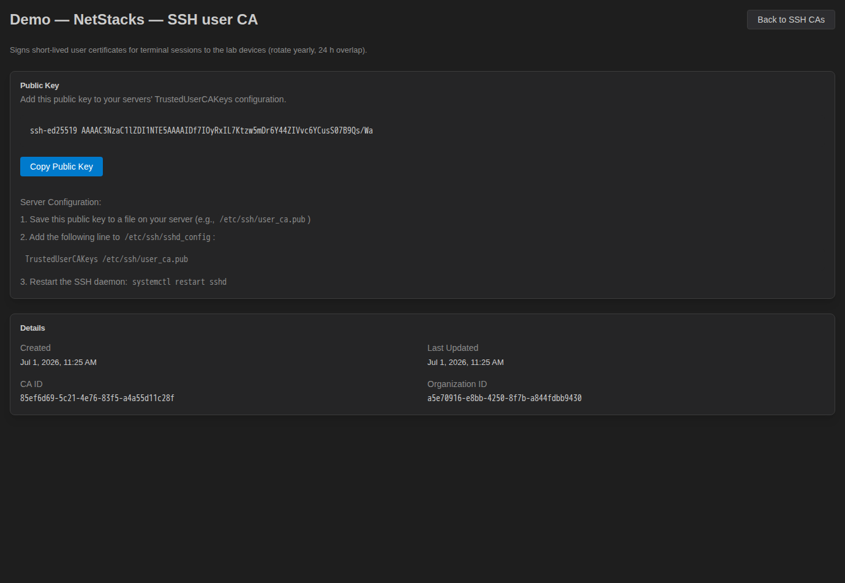This screenshot has width=845, height=583.
Task: Click the description text about short-lived user certificates
Action: pos(189,50)
